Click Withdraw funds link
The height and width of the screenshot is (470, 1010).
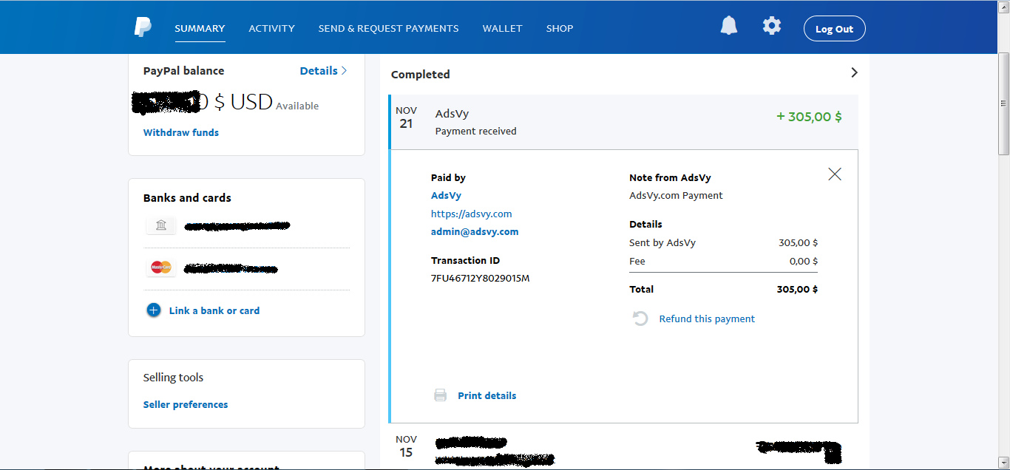click(x=181, y=132)
